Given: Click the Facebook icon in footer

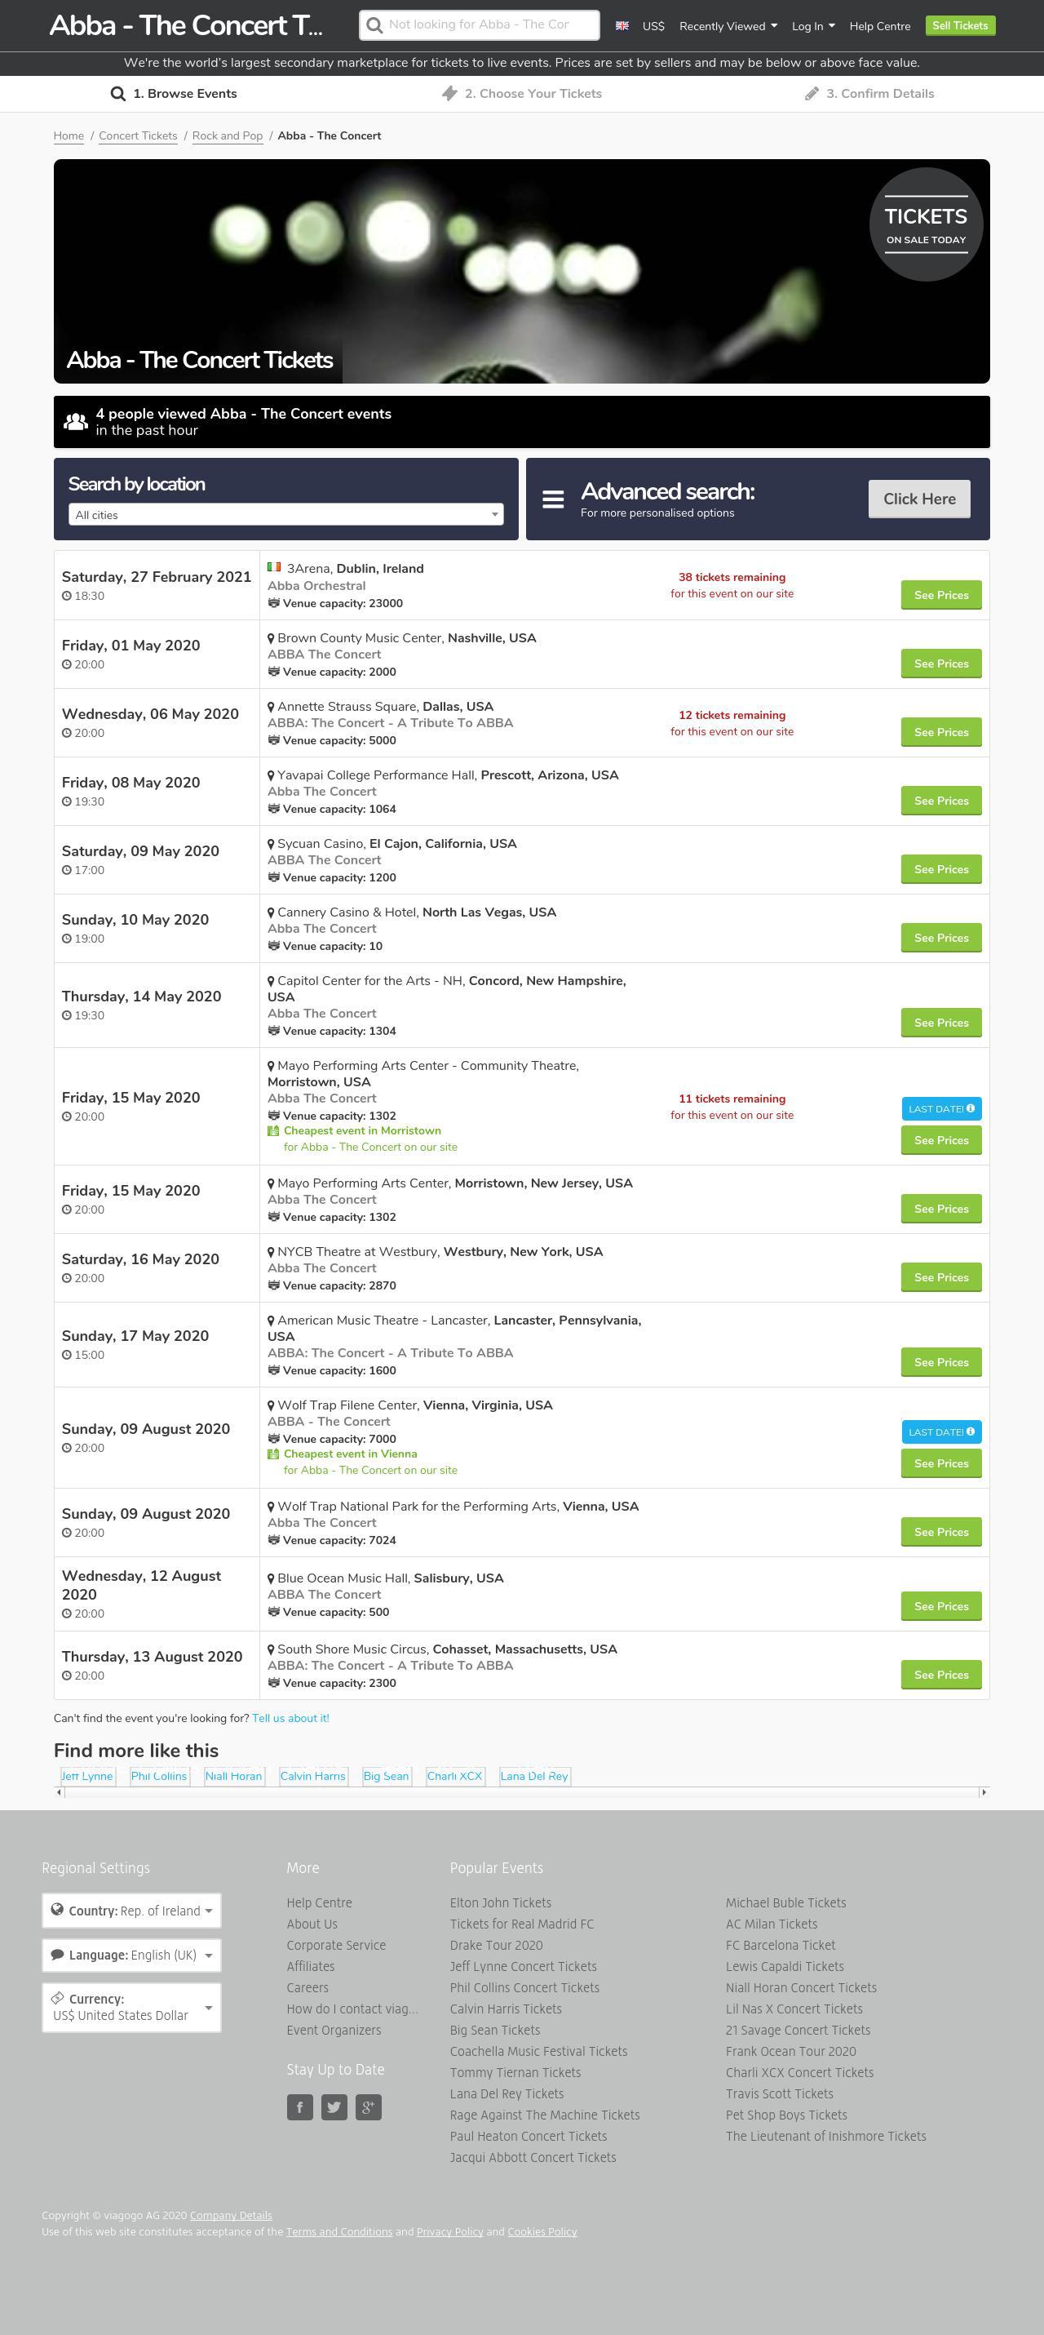Looking at the screenshot, I should tap(300, 2106).
